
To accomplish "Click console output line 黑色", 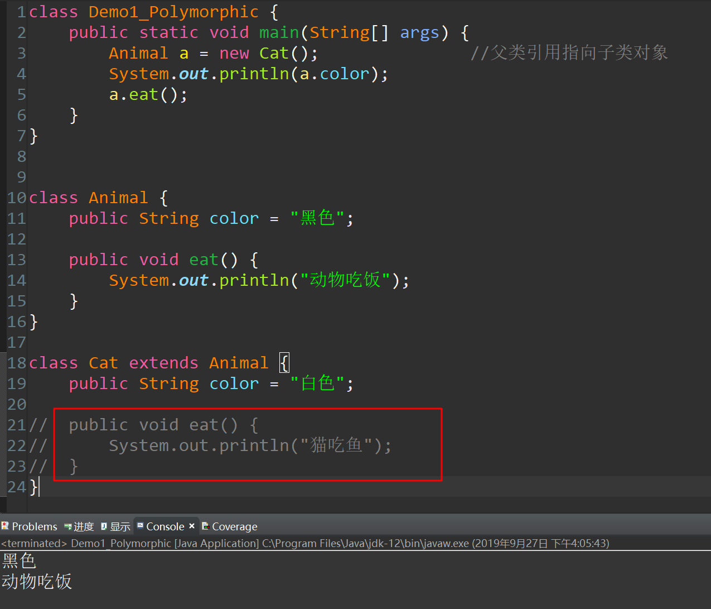I will (19, 560).
